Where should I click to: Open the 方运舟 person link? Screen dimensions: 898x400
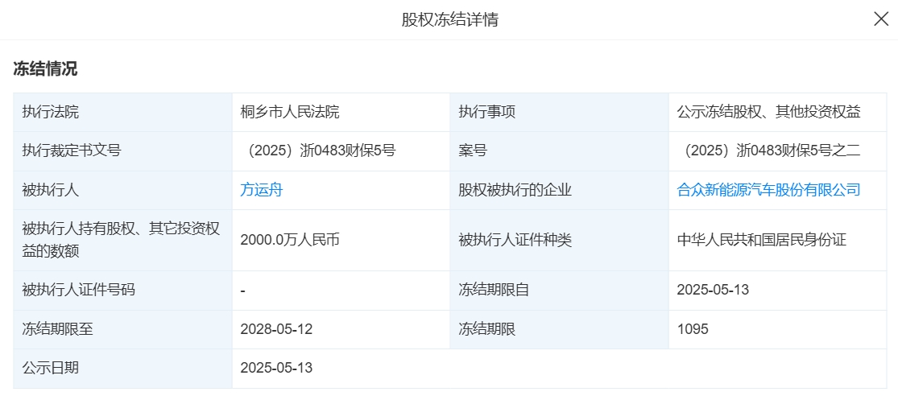[x=261, y=190]
